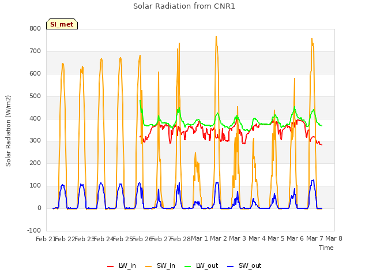The image size is (369, 277).
Task: Click the -100 y-axis tick label
Action: point(34,230)
